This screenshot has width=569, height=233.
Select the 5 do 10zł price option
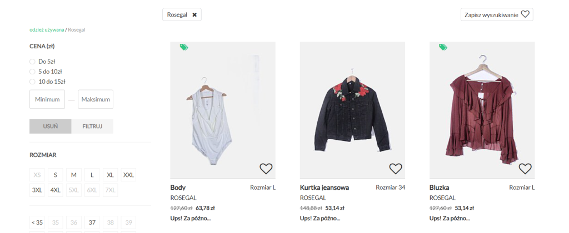(32, 72)
